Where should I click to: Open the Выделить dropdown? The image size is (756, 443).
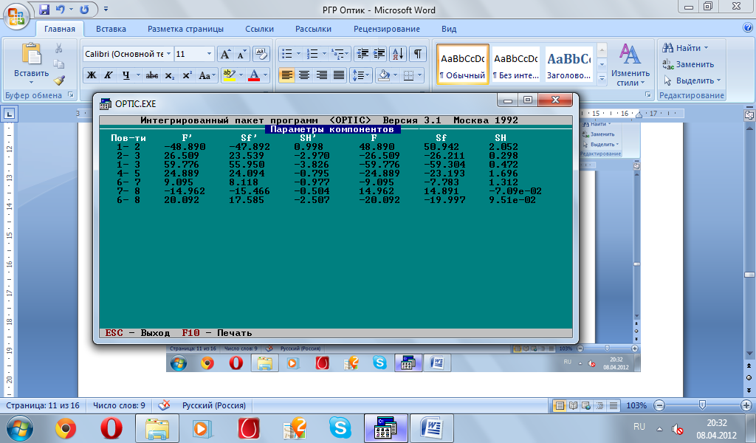[692, 80]
